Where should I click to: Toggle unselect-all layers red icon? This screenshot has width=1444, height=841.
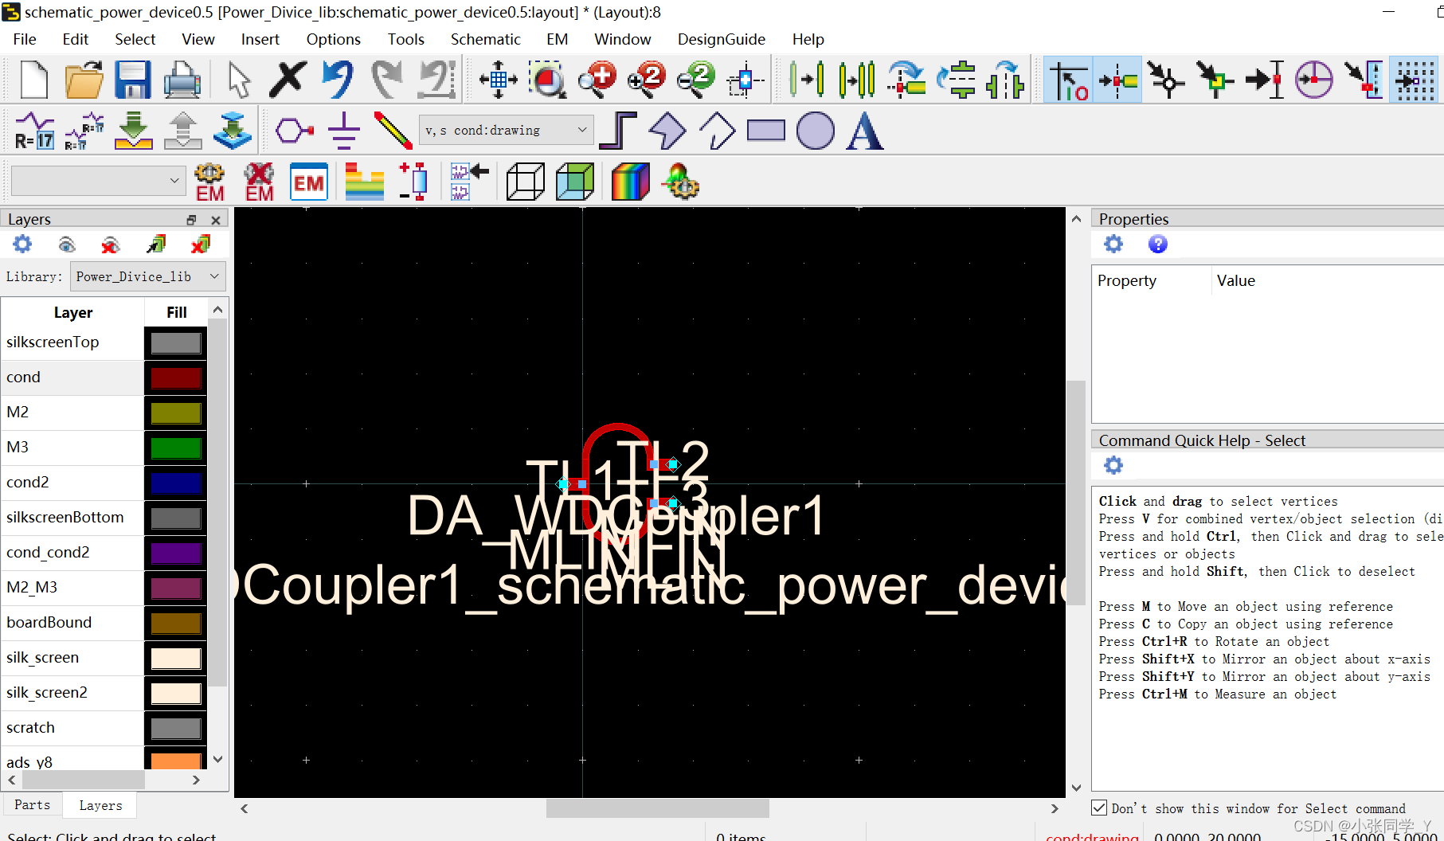coord(201,244)
